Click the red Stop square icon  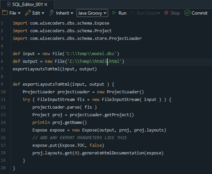click(x=166, y=13)
